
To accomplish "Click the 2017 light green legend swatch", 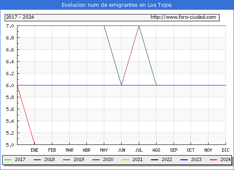I will [x=8, y=160].
